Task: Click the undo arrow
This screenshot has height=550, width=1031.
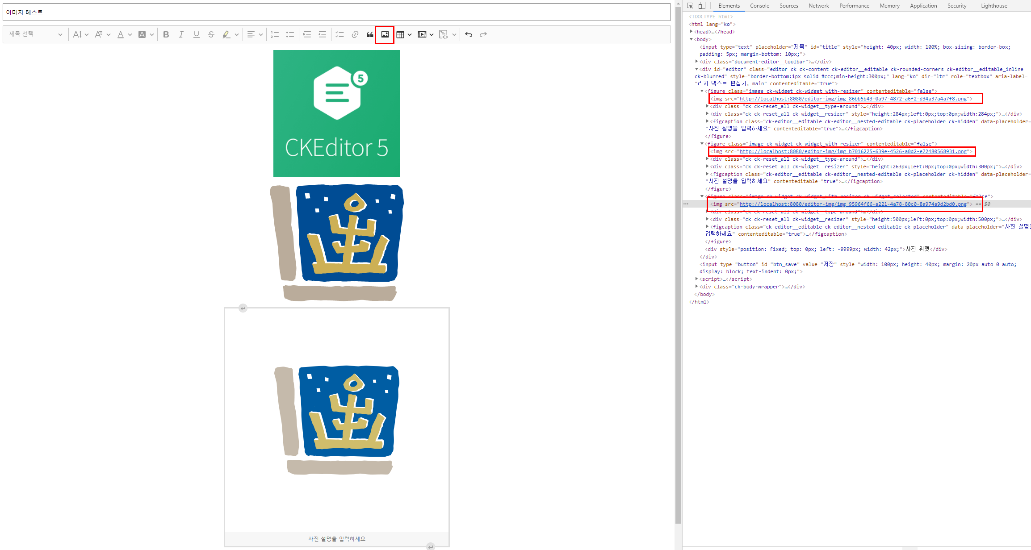Action: pyautogui.click(x=468, y=34)
